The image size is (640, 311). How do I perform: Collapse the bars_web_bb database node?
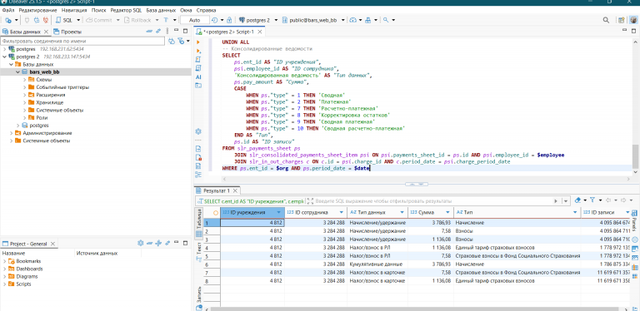[x=18, y=72]
